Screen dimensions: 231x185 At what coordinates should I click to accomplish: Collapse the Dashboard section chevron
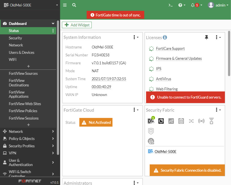pos(53,24)
